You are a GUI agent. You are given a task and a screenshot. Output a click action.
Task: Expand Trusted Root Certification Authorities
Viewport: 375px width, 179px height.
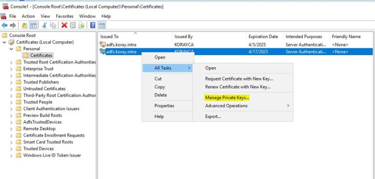click(11, 62)
